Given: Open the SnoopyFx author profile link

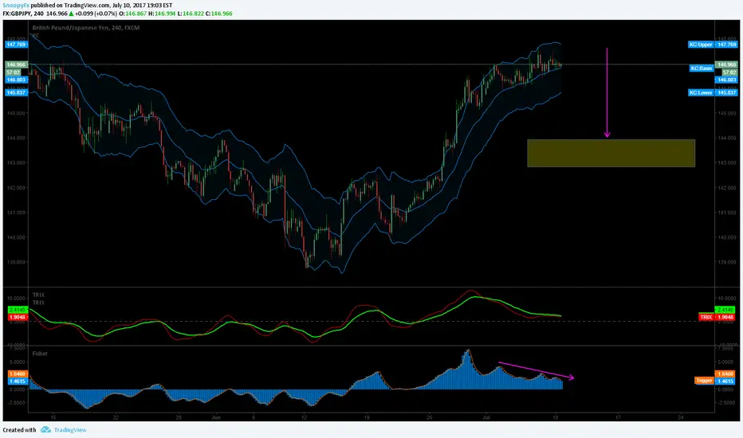Looking at the screenshot, I should click(16, 6).
